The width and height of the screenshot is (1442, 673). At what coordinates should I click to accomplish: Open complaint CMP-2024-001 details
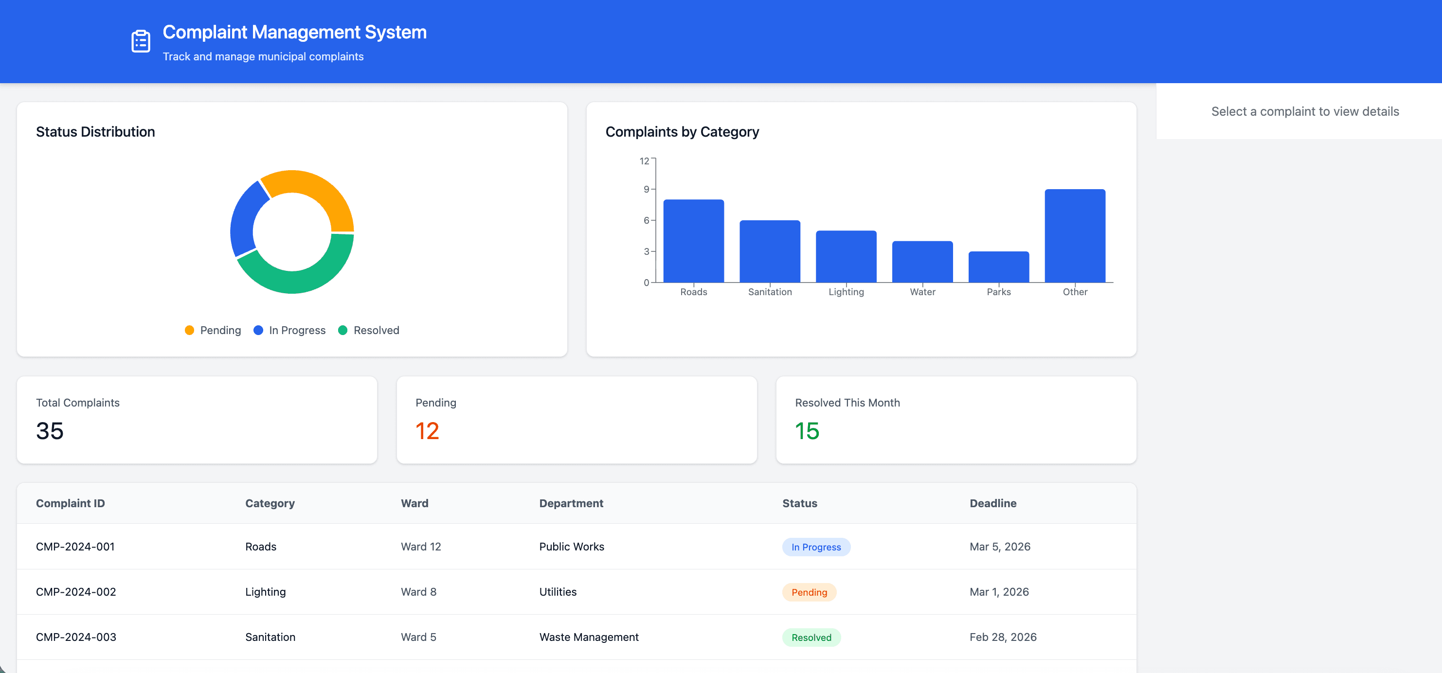point(75,547)
